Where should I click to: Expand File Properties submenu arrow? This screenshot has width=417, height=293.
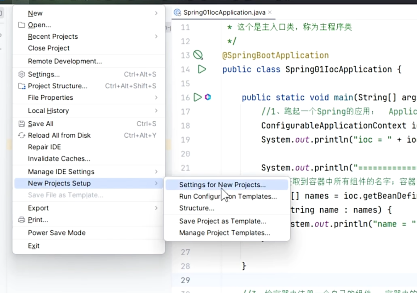pyautogui.click(x=157, y=98)
